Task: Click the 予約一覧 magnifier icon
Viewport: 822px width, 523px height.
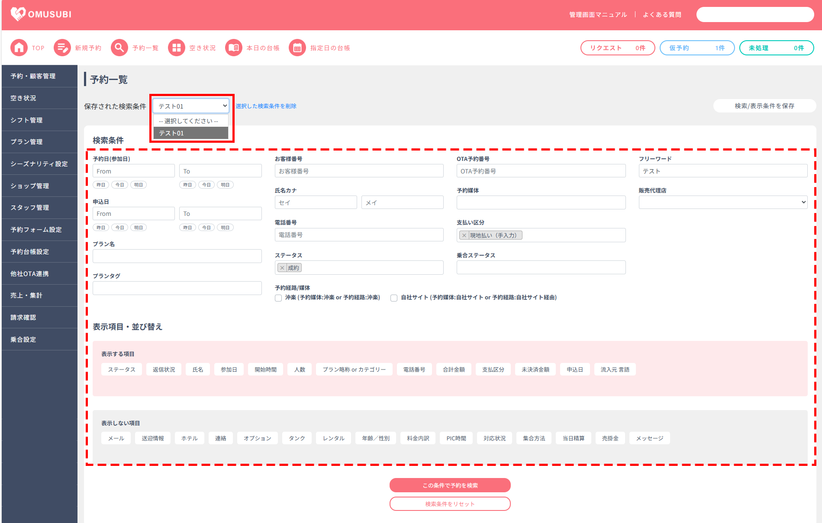Action: pyautogui.click(x=119, y=48)
